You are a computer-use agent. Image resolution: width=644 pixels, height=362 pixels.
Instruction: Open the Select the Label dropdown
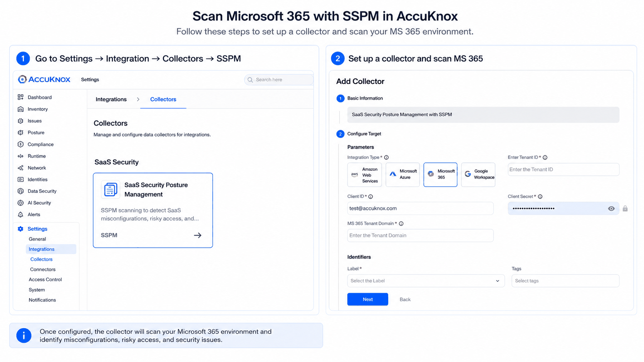click(x=426, y=281)
